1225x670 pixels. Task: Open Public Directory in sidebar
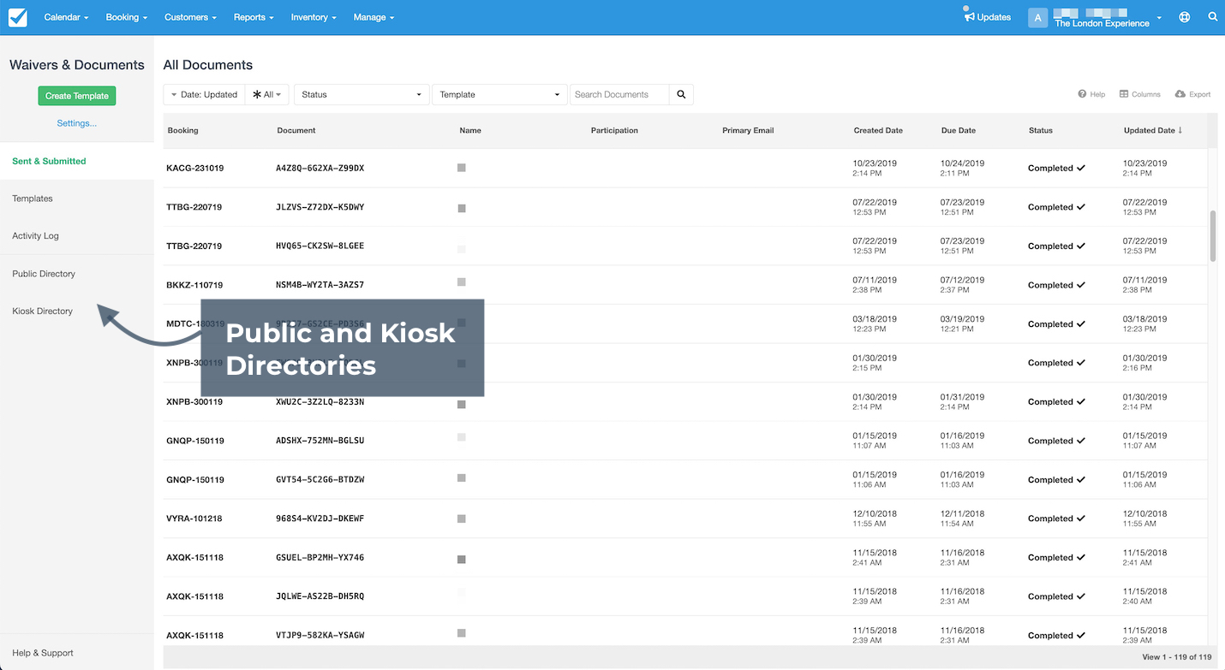click(x=44, y=274)
